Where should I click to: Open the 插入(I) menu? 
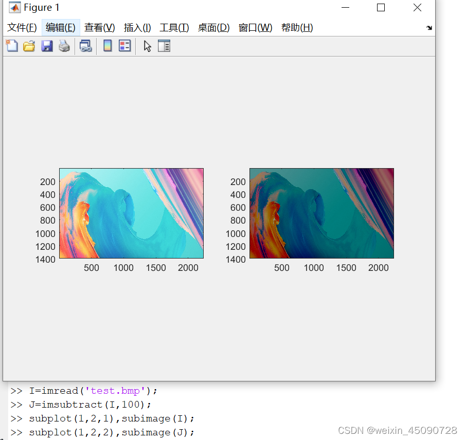[x=137, y=28]
